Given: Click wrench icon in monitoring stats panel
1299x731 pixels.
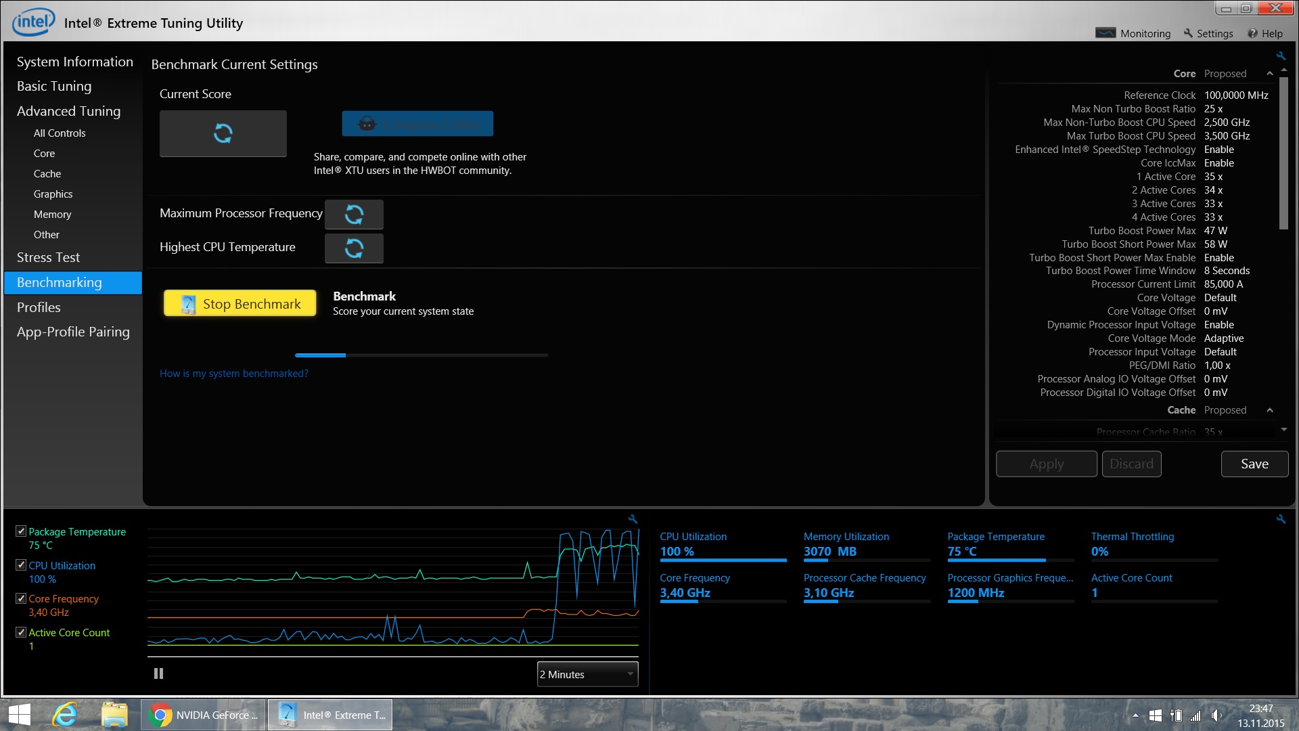Looking at the screenshot, I should point(1281,519).
